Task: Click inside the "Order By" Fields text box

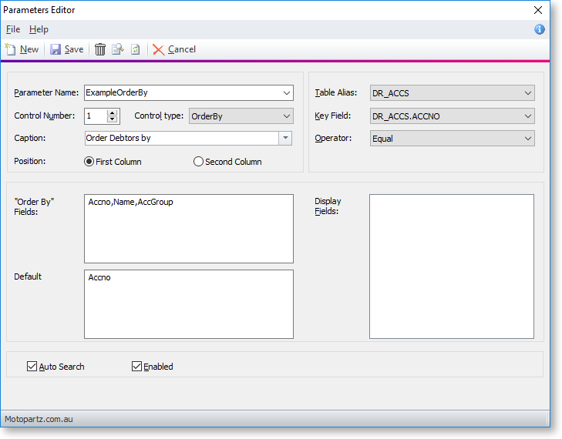Action: [189, 229]
